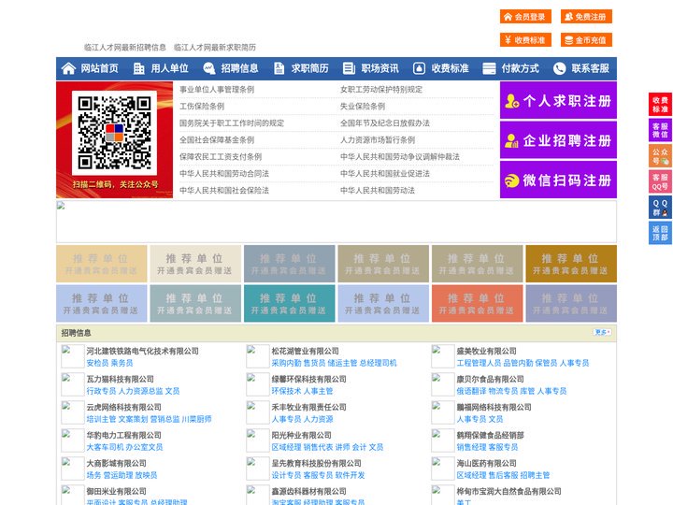The width and height of the screenshot is (673, 505).
Task: Click the logo beside 云虎网络科技有限公司
Action: click(72, 412)
